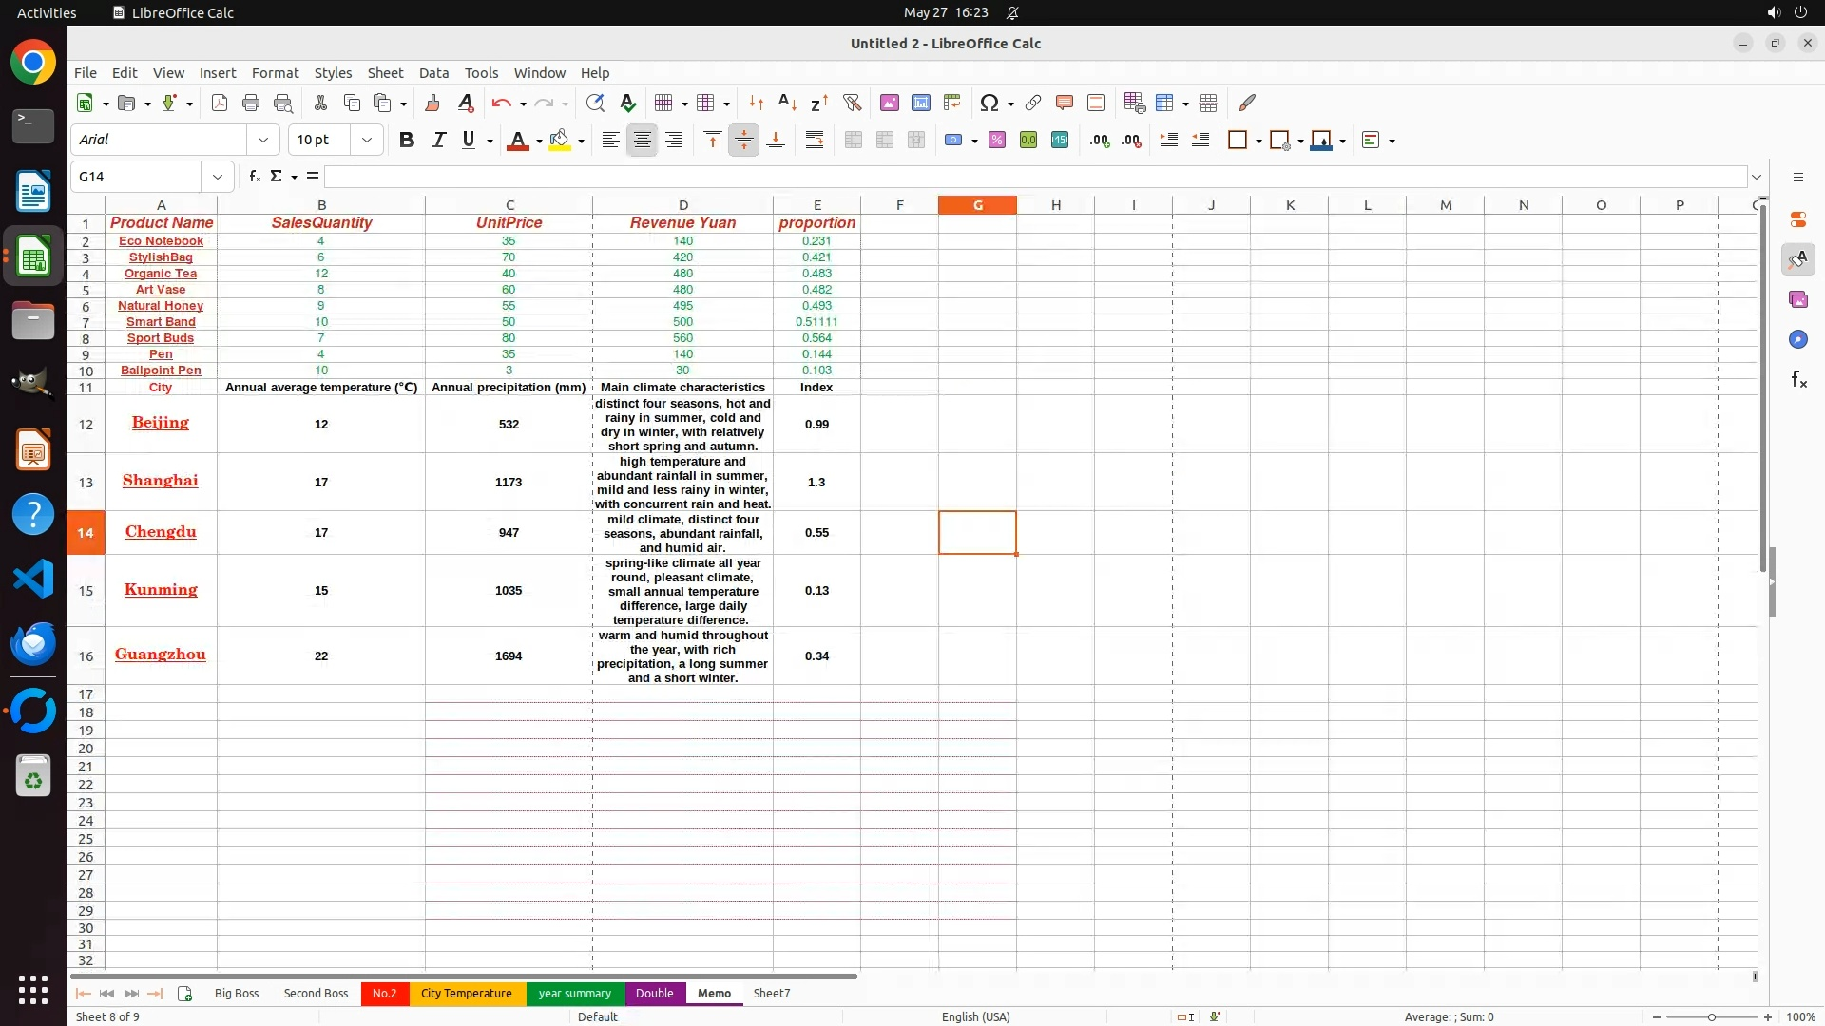Open the Function Wizard icon

point(254,177)
